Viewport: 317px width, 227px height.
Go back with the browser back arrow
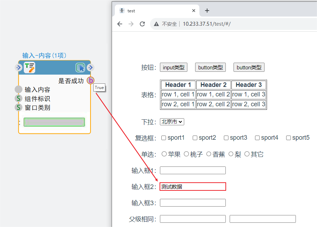coord(120,24)
